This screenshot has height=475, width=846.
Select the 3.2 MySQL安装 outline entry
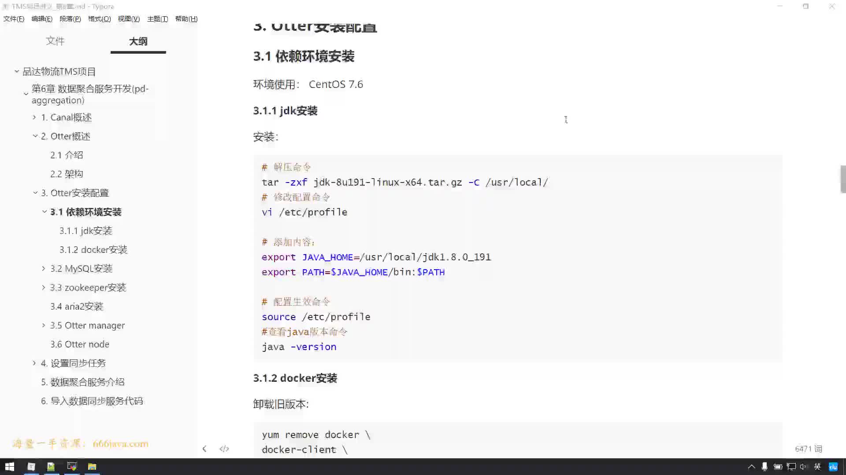(x=81, y=268)
